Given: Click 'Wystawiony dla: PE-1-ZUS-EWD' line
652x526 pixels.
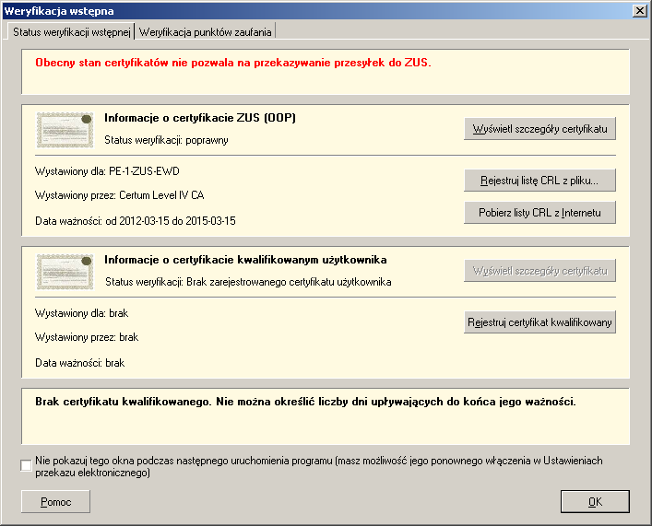Looking at the screenshot, I should point(107,171).
